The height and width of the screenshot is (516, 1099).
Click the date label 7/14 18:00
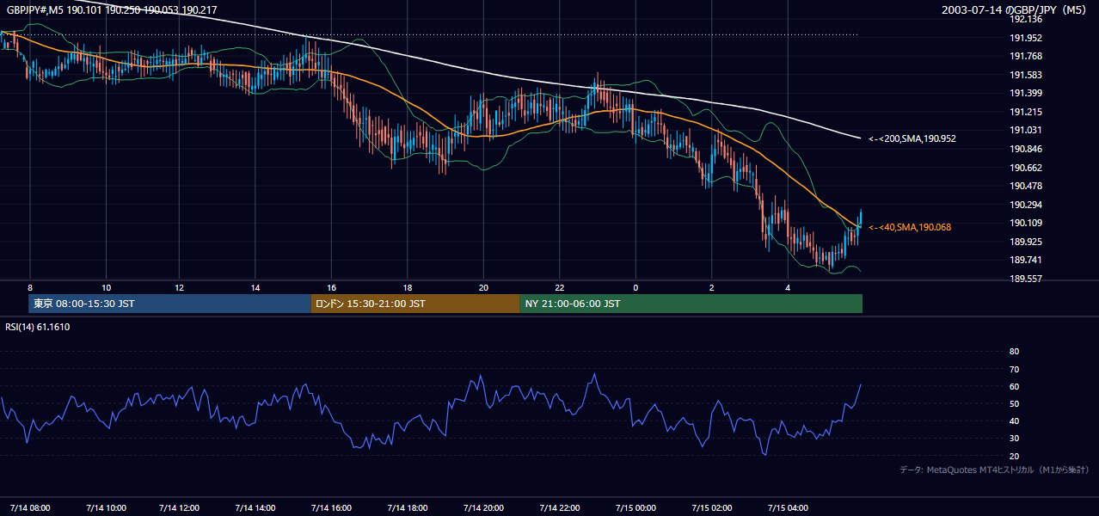pyautogui.click(x=408, y=507)
